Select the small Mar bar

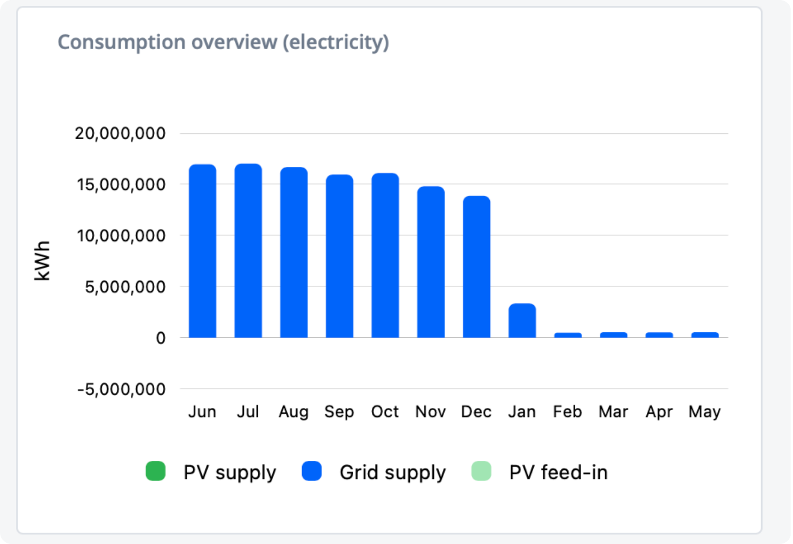pyautogui.click(x=614, y=335)
